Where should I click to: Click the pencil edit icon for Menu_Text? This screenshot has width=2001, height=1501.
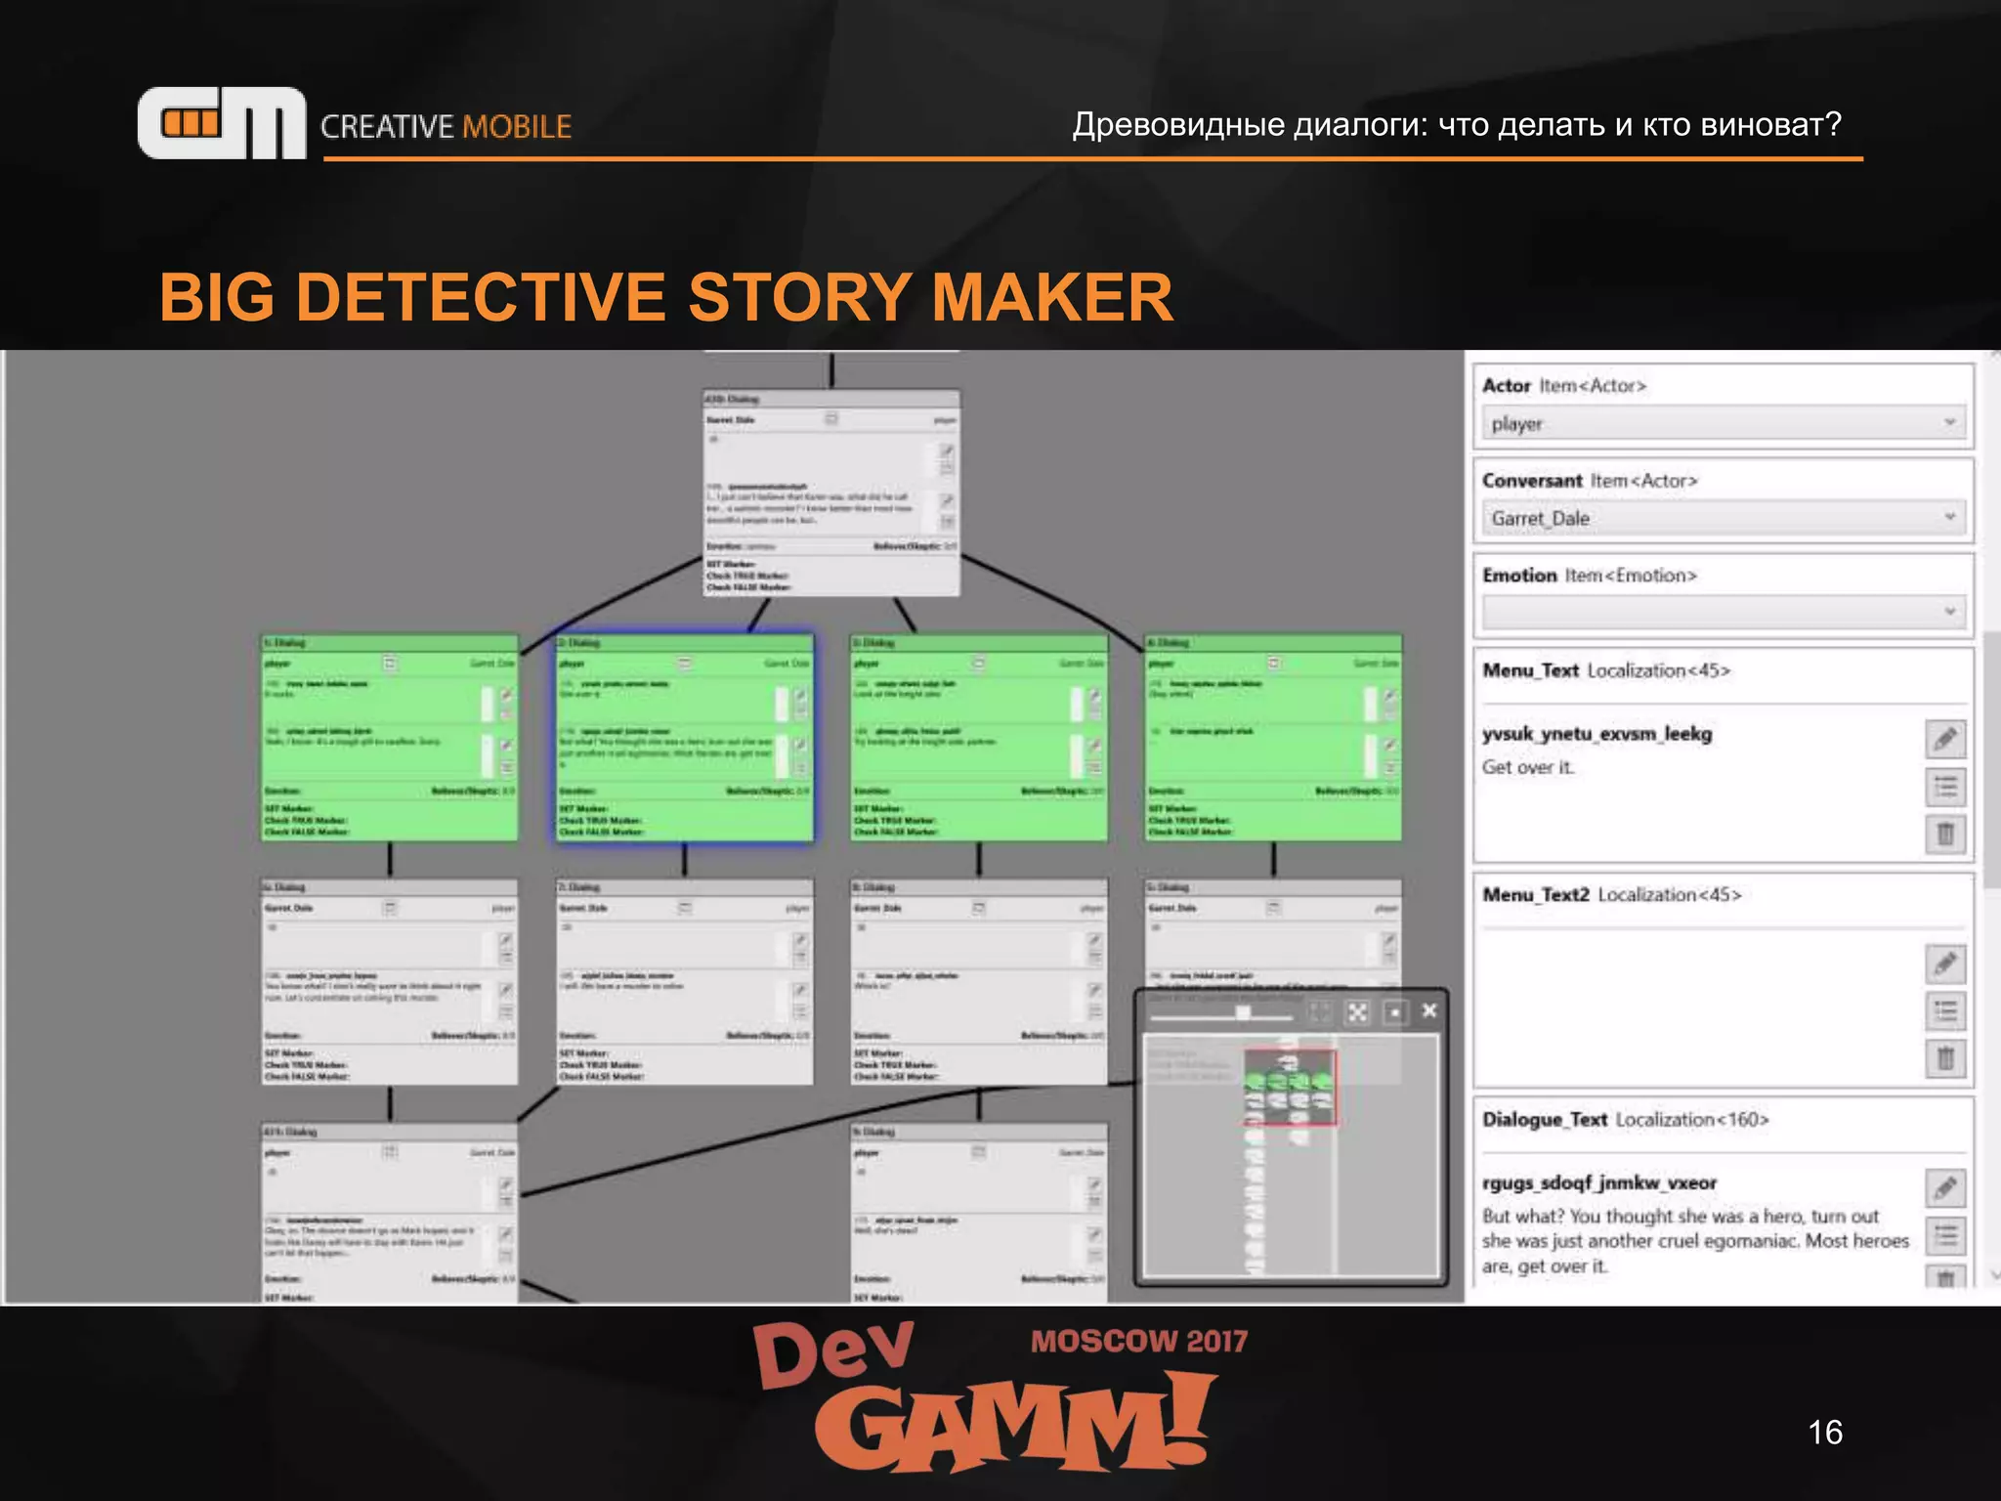point(1944,739)
